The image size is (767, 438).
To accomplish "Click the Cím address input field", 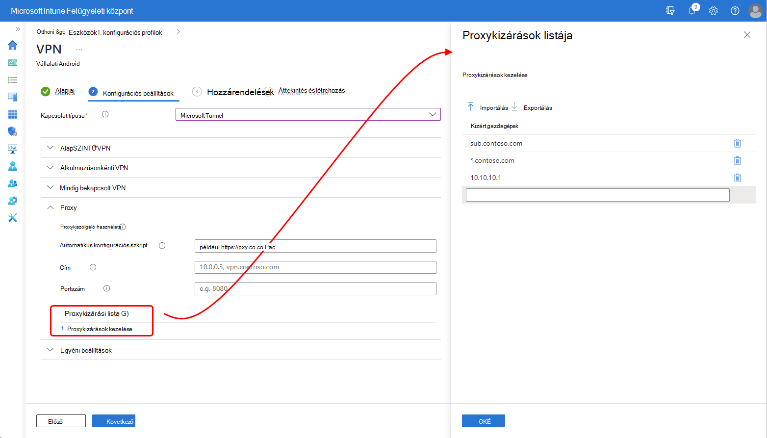I will click(x=315, y=267).
